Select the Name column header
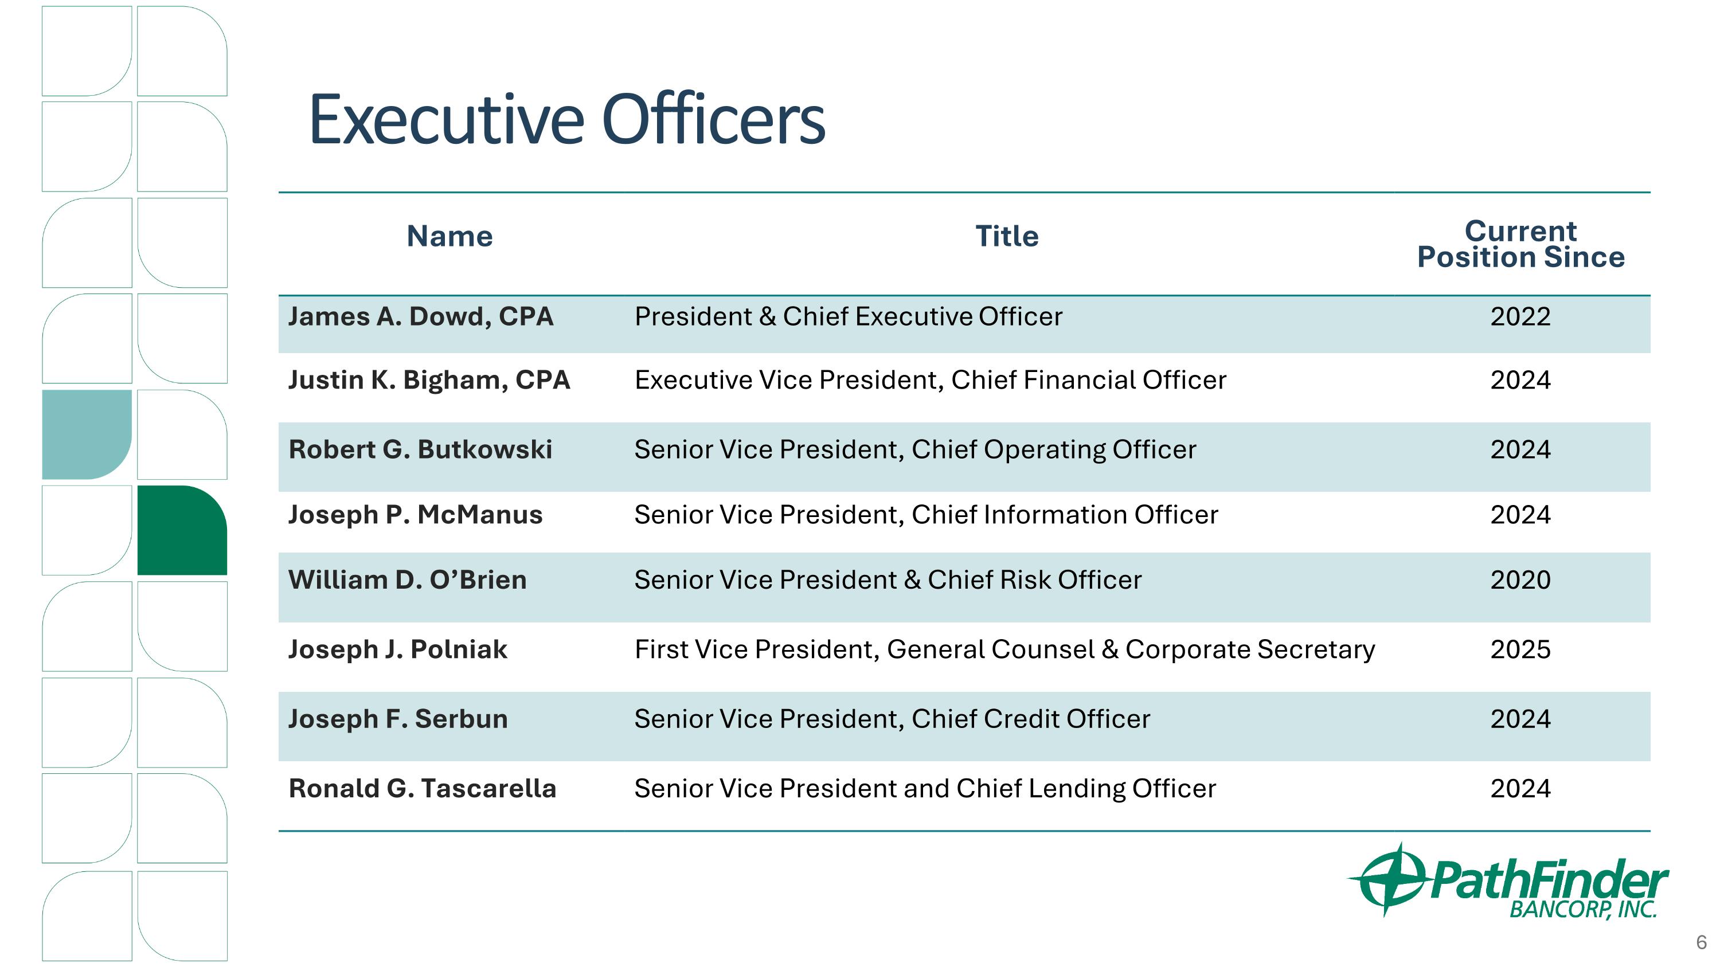This screenshot has width=1720, height=967. (x=449, y=236)
